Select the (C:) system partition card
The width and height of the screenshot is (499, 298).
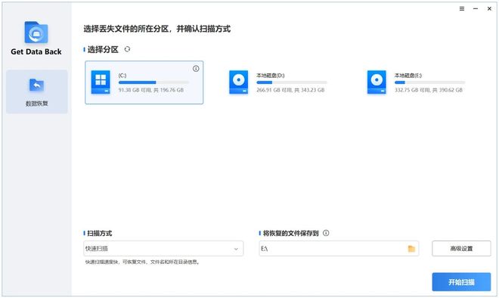pyautogui.click(x=144, y=82)
